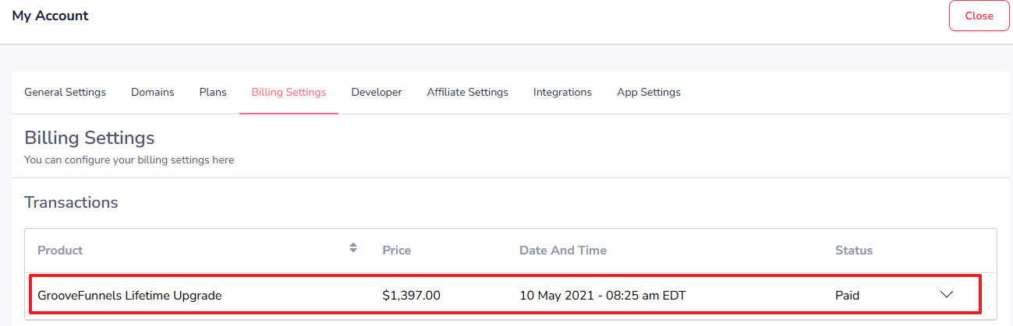This screenshot has height=326, width=1013.
Task: Expand the GrooveFunnels Lifetime Upgrade transaction row
Action: click(x=947, y=295)
